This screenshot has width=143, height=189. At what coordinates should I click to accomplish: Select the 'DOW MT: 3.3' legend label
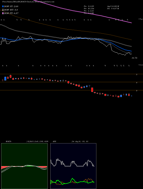[10, 10]
